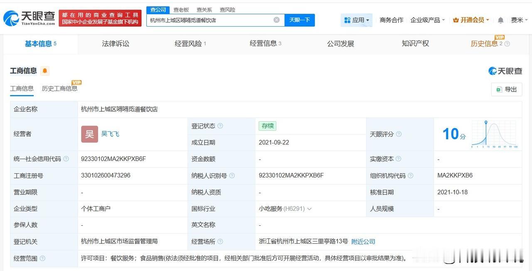Click the credit code 92330102MA2KKPXB6F under 统一社会信用代码
The height and width of the screenshot is (271, 532).
113,159
